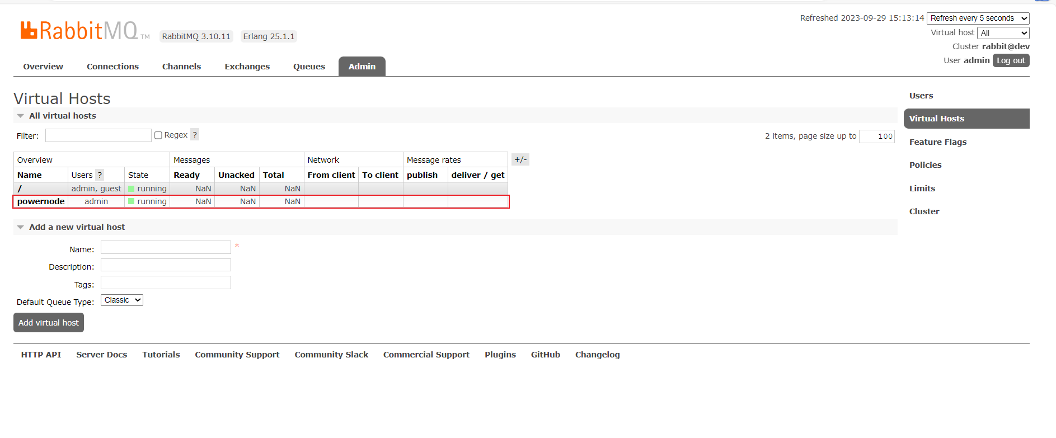Open the Queues tab
The height and width of the screenshot is (438, 1056).
(309, 67)
